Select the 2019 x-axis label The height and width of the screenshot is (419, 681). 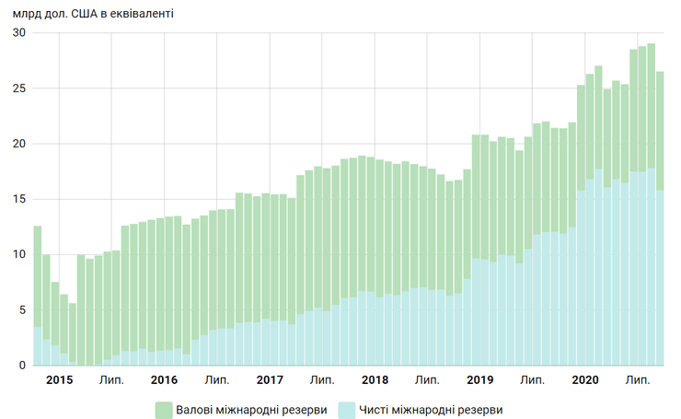coord(480,379)
